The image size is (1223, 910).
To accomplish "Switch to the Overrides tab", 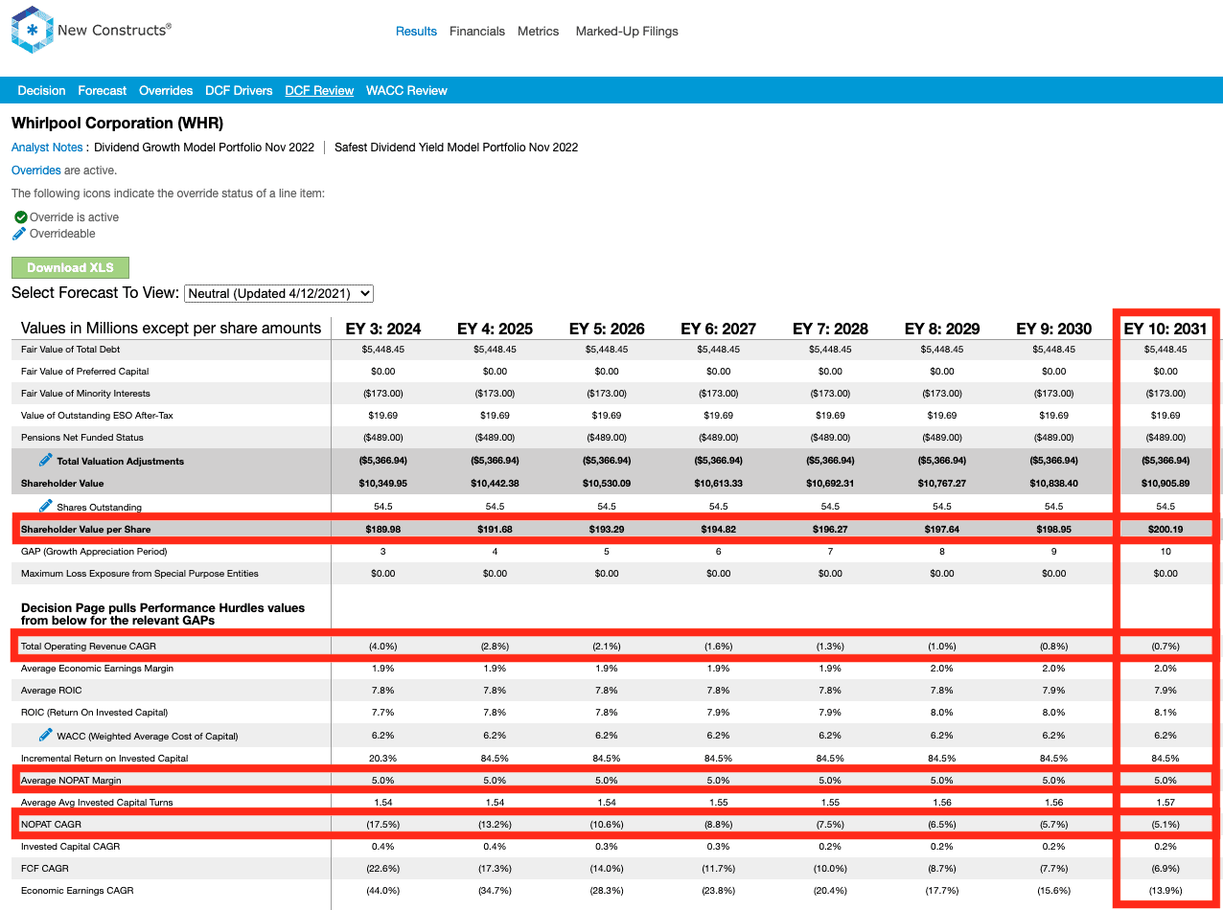I will (166, 91).
